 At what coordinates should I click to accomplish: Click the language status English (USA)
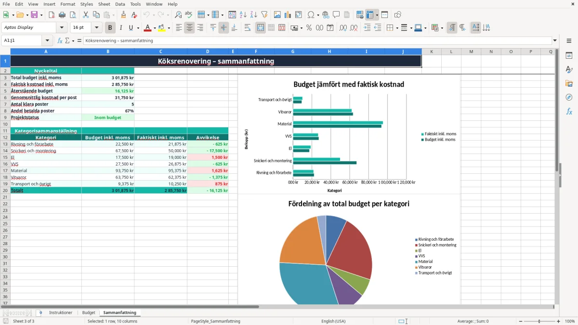tap(333, 321)
